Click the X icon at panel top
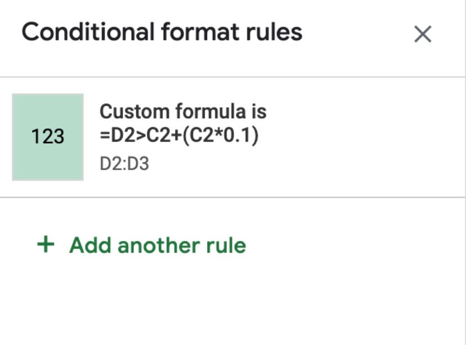Image resolution: width=466 pixels, height=345 pixels. pyautogui.click(x=423, y=34)
